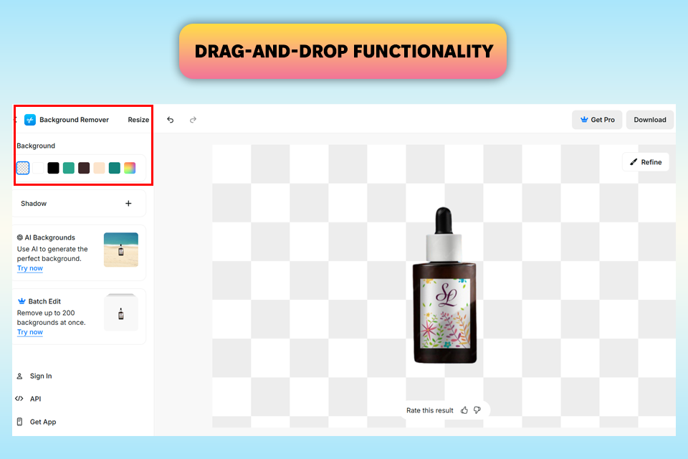Click the redo arrow icon

coord(193,120)
